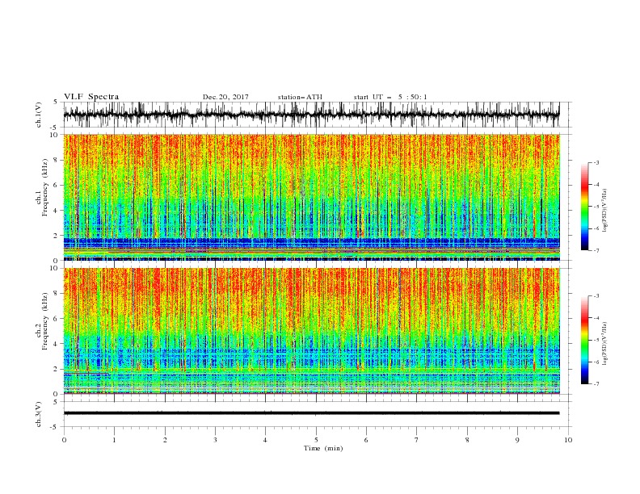Click the "-7" label on ch.1 color bar
Image resolution: width=640 pixels, height=494 pixels.
[596, 250]
